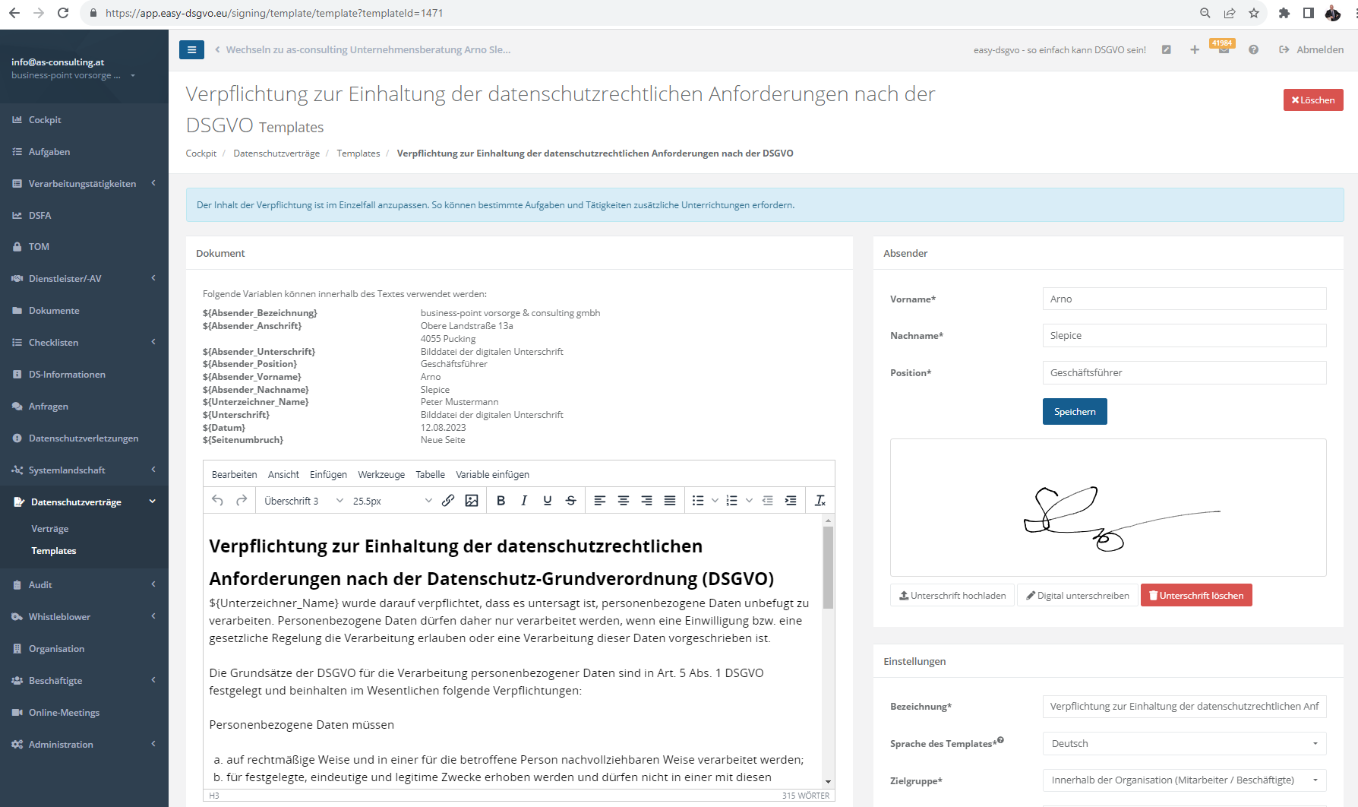Image resolution: width=1358 pixels, height=807 pixels.
Task: Click the red Löschen button
Action: [1313, 100]
